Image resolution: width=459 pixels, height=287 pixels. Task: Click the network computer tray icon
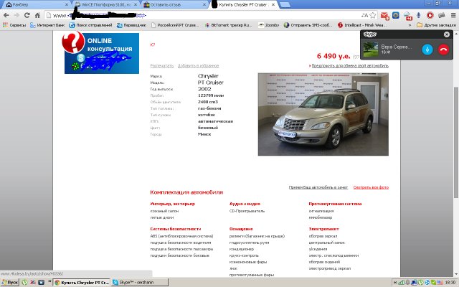click(x=414, y=283)
